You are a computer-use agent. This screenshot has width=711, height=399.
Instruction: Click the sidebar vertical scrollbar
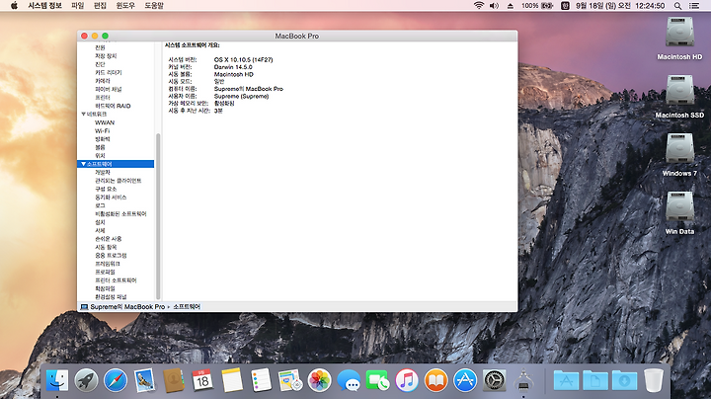(x=158, y=216)
